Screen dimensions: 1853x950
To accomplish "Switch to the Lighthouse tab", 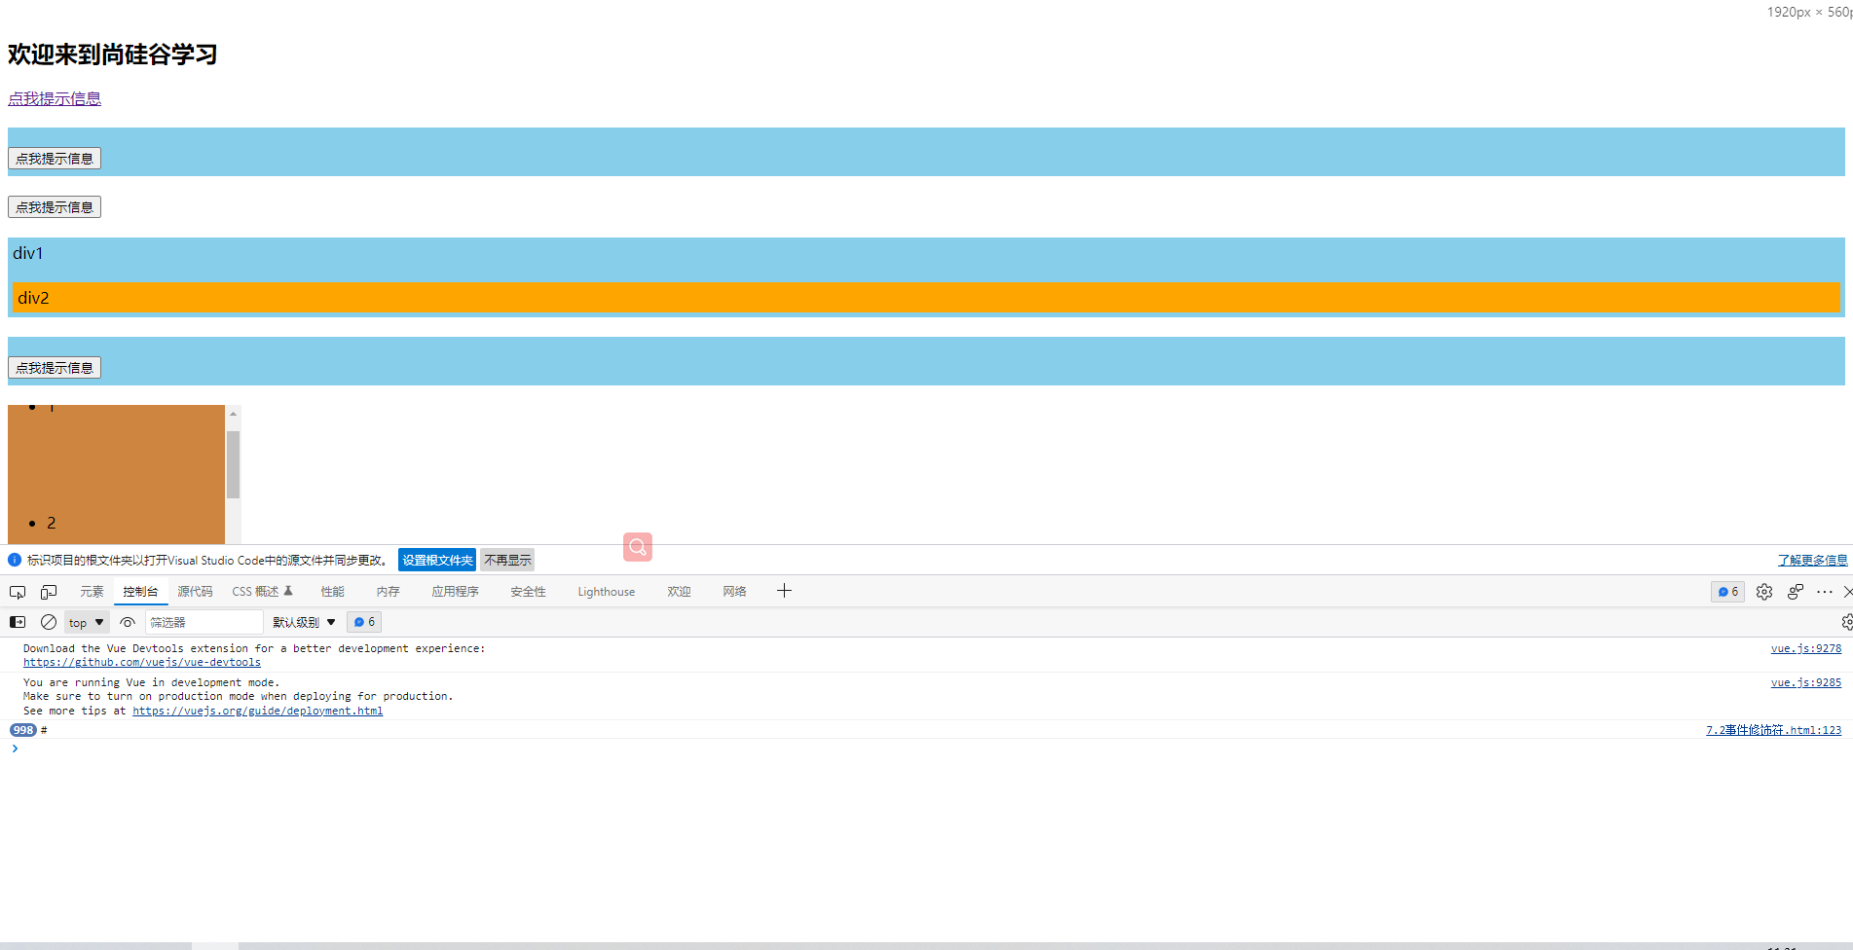I will [607, 592].
